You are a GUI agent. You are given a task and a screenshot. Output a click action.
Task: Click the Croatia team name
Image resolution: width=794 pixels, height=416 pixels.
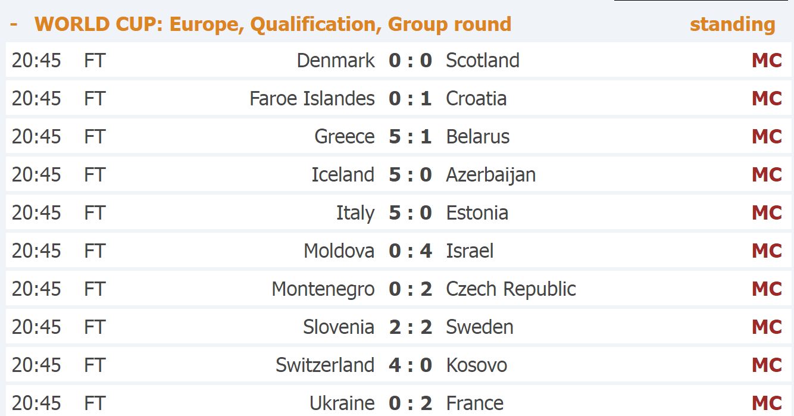476,98
